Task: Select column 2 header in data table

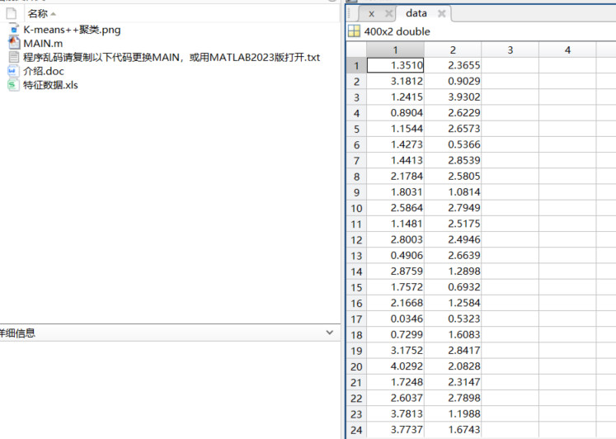Action: pos(453,50)
